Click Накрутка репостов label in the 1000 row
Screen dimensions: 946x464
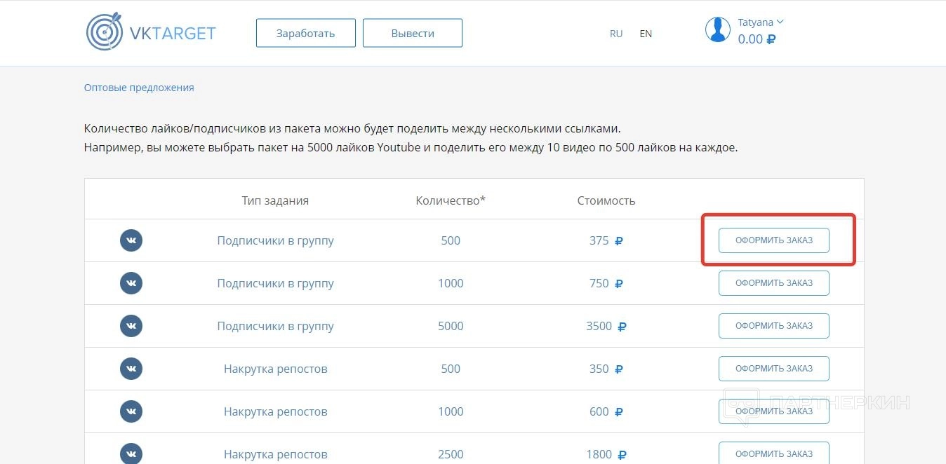(275, 411)
